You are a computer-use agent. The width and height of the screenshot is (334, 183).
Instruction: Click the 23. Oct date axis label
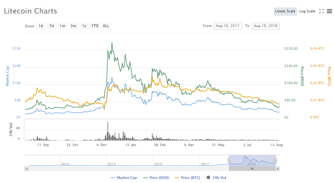(72, 145)
